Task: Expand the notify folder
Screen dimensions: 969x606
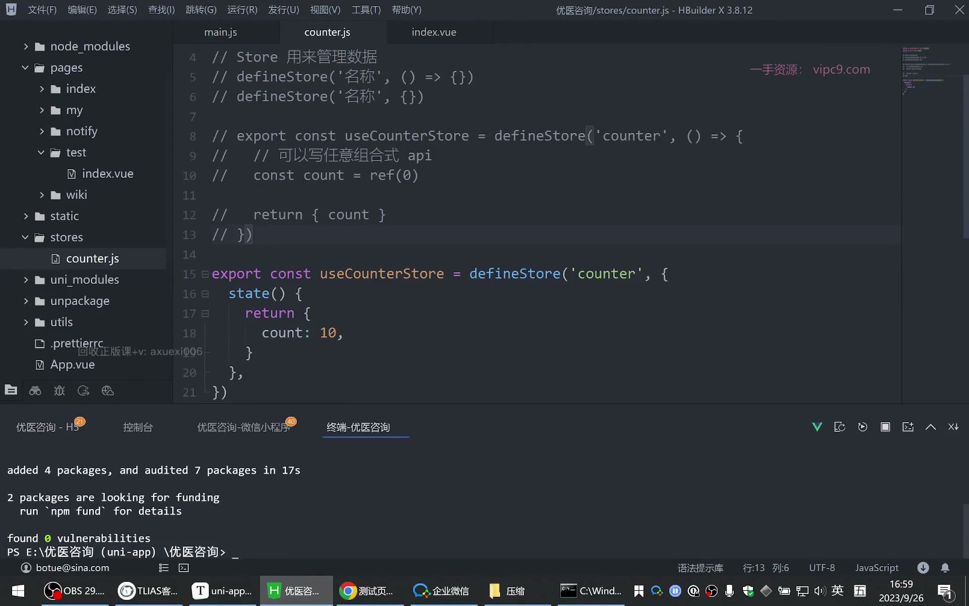Action: pyautogui.click(x=41, y=131)
